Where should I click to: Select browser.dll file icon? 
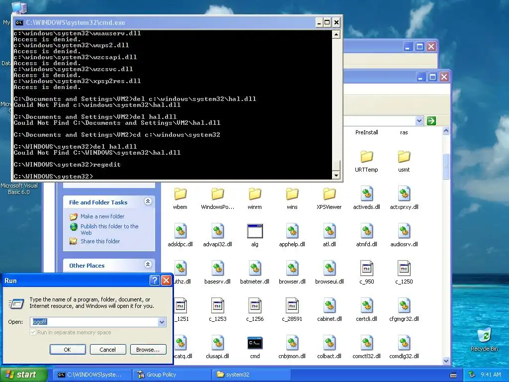click(292, 268)
